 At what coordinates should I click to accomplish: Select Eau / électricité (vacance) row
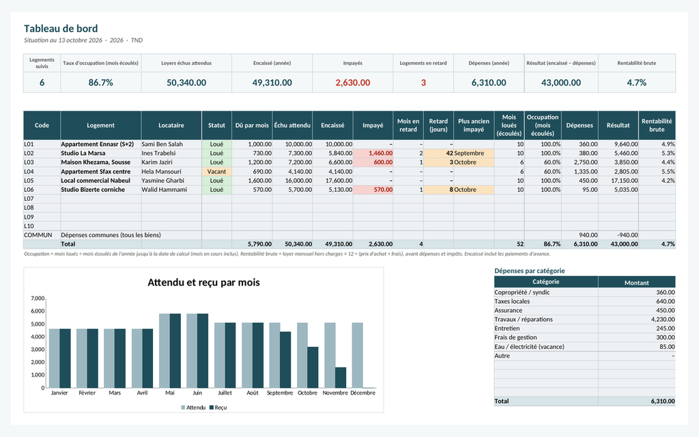584,346
